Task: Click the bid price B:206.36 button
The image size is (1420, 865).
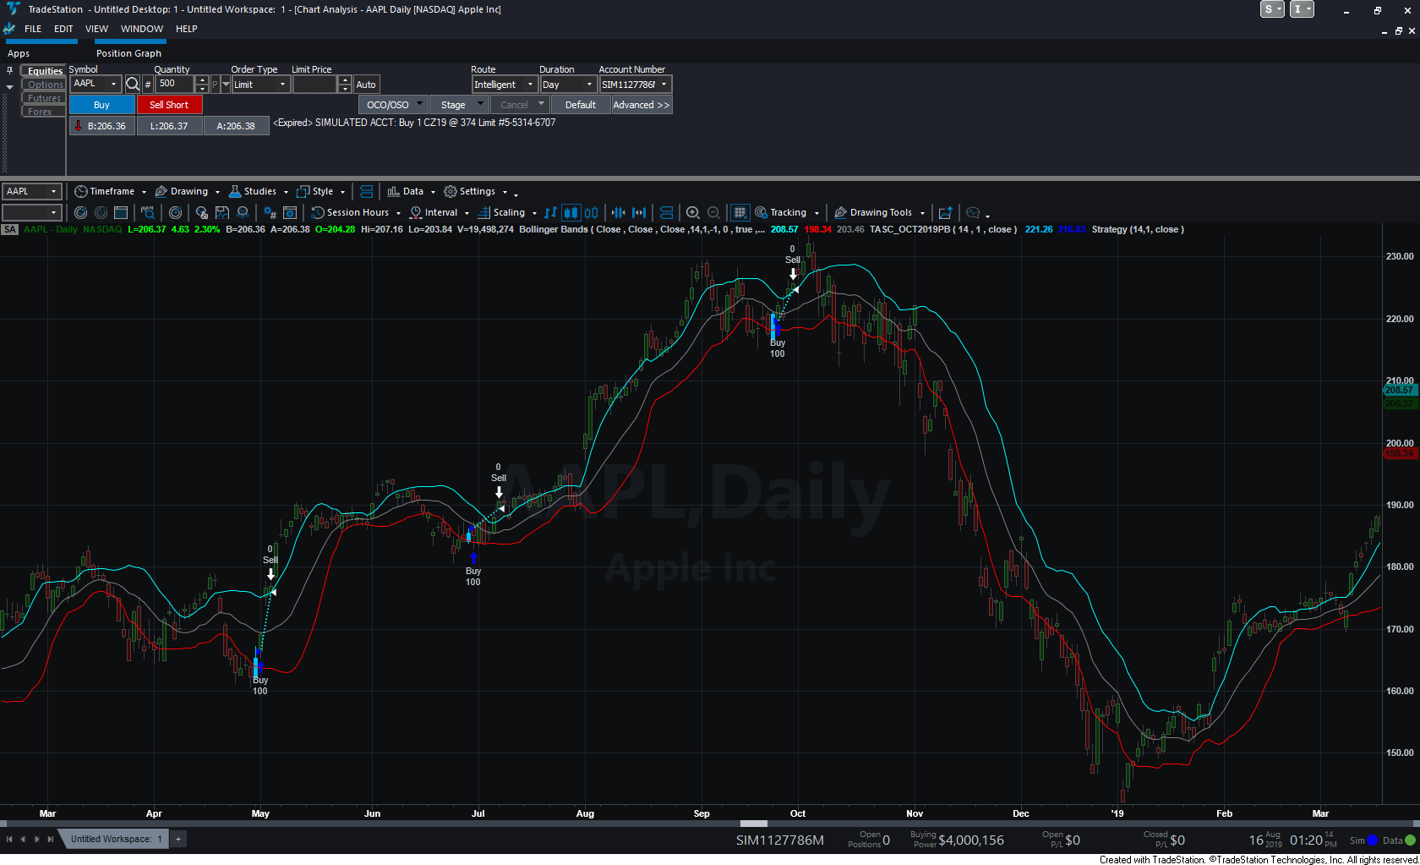Action: [x=102, y=126]
